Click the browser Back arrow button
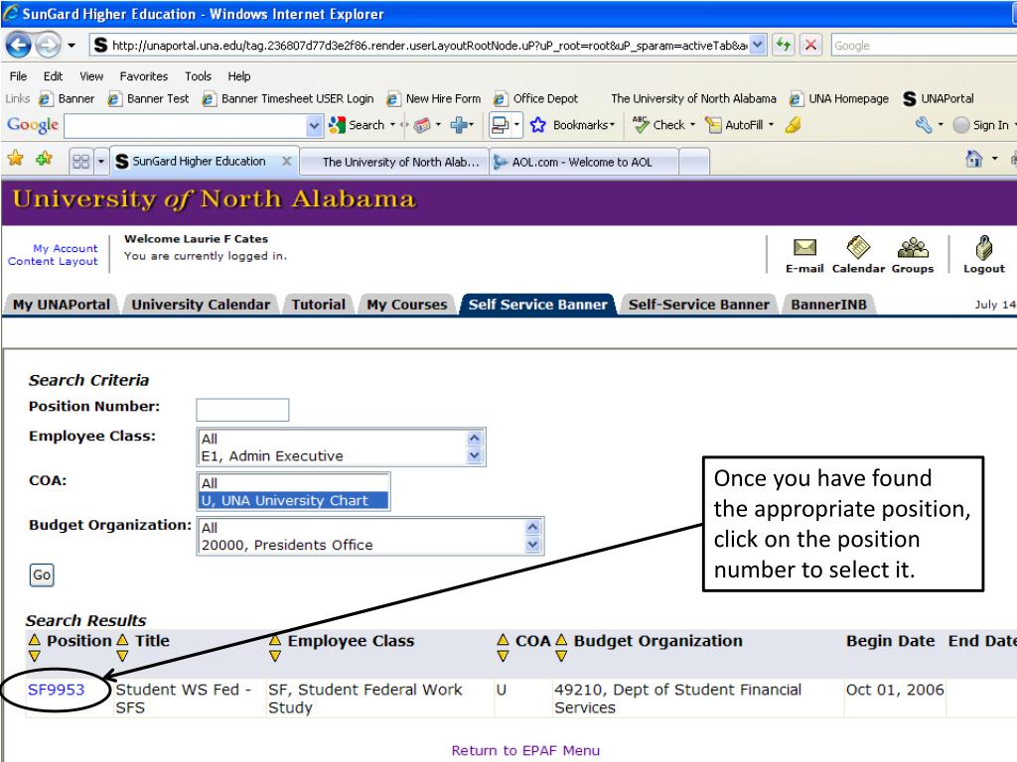1017x762 pixels. [x=18, y=46]
